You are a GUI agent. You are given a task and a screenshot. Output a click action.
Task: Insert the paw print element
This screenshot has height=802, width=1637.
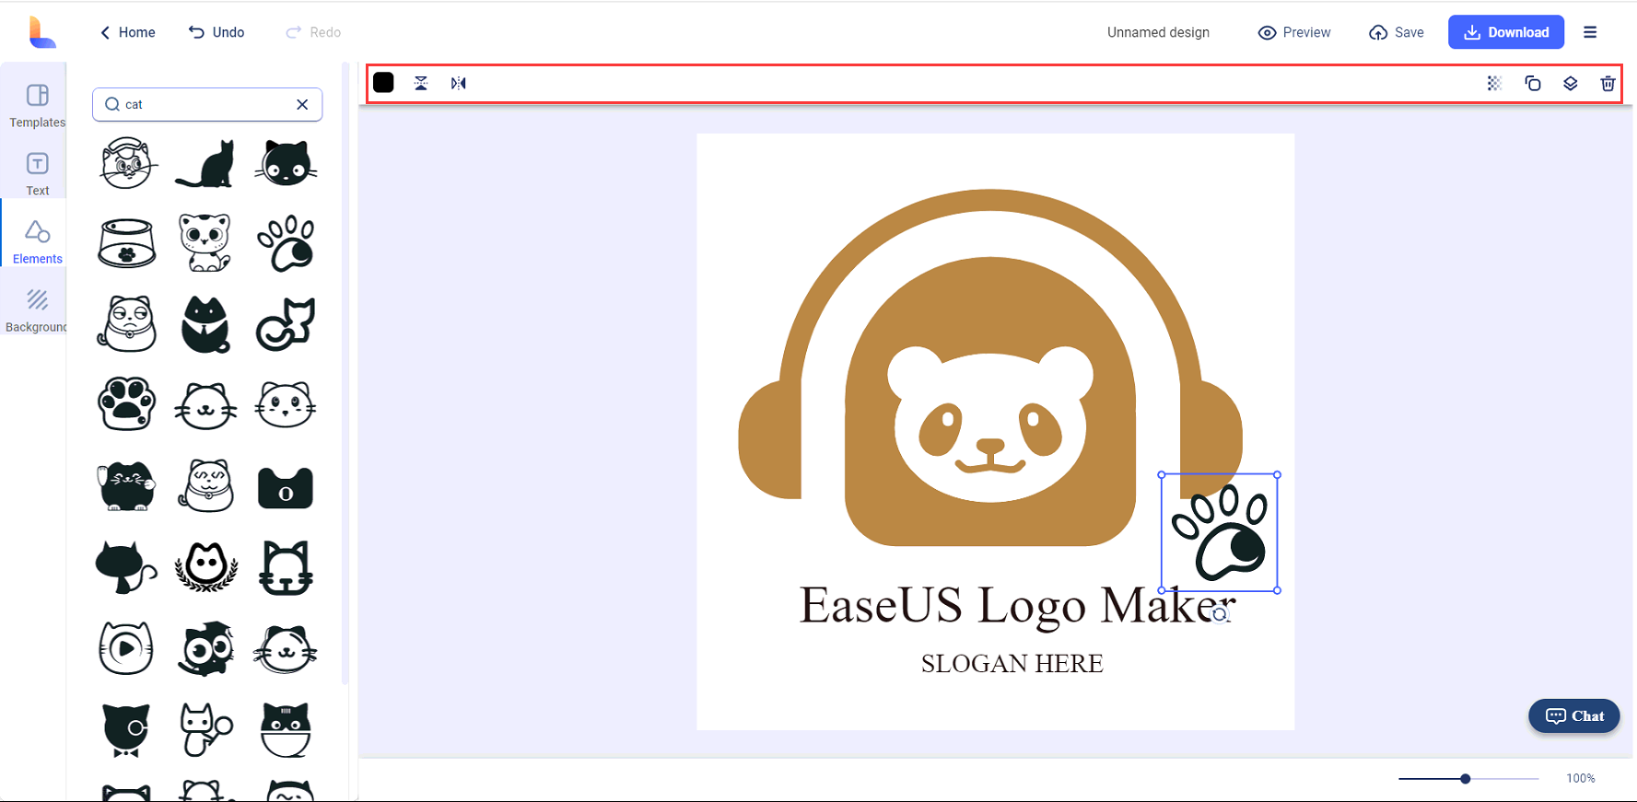[x=286, y=243]
